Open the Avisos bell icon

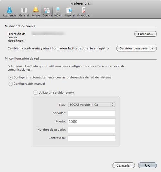click(x=36, y=12)
